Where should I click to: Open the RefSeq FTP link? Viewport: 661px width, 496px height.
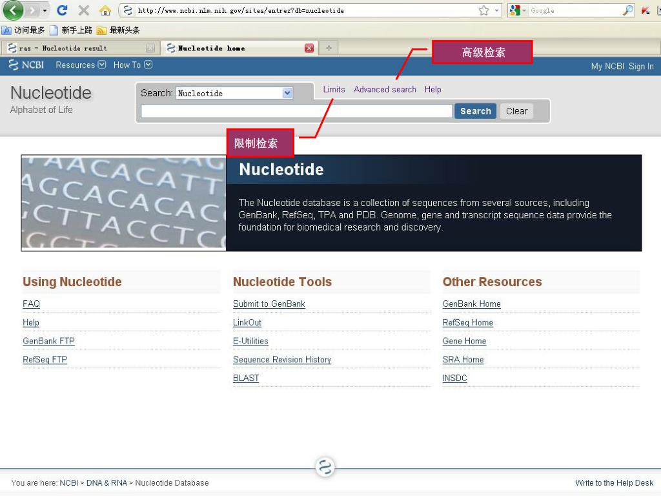pyautogui.click(x=45, y=359)
